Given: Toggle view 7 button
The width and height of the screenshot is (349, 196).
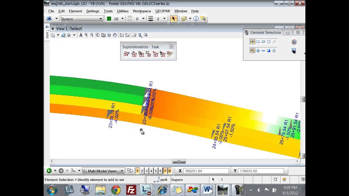Looking at the screenshot, I should pos(165,171).
